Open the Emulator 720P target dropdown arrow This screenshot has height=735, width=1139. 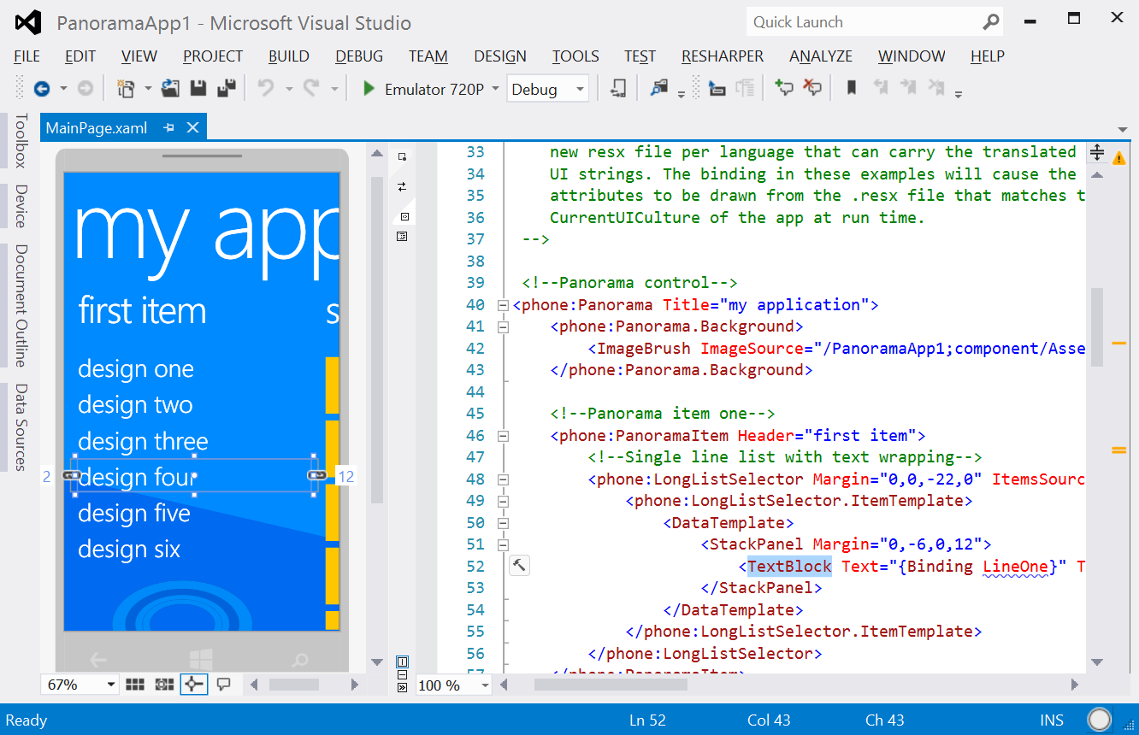pyautogui.click(x=495, y=89)
